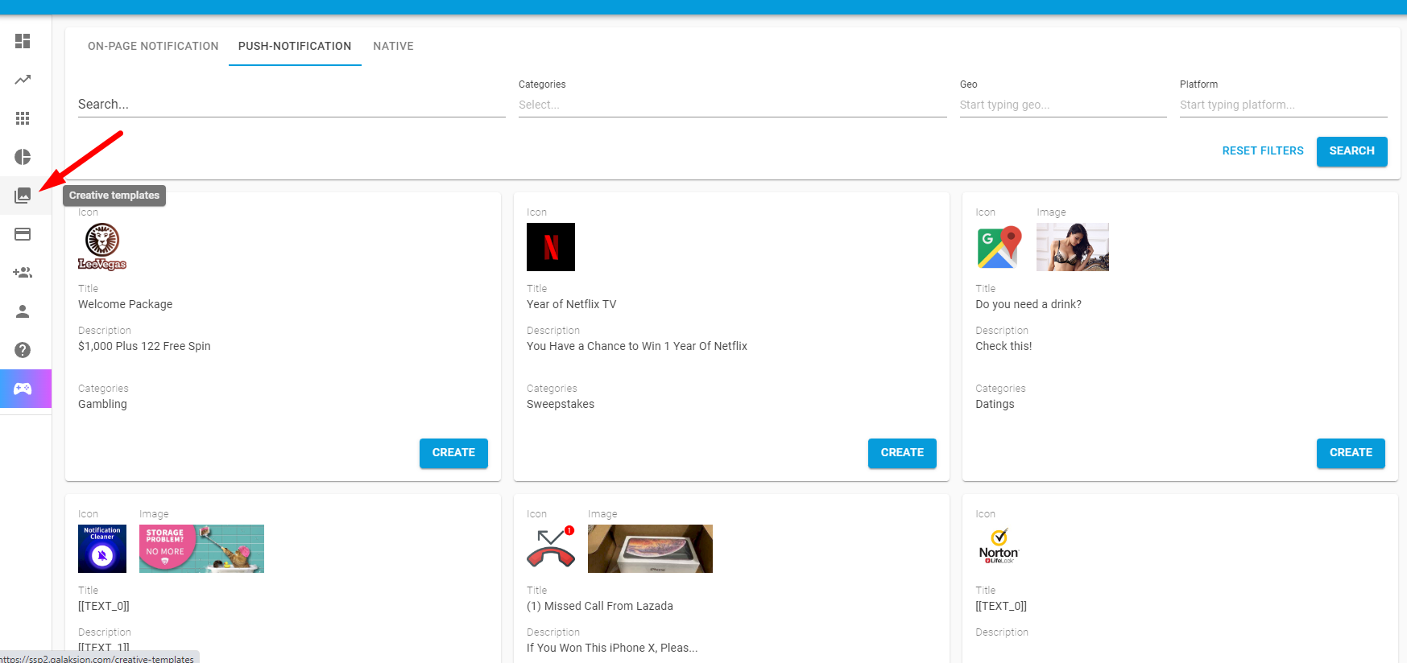Click the Google Maps icon thumbnail
Image resolution: width=1407 pixels, height=663 pixels.
[999, 247]
